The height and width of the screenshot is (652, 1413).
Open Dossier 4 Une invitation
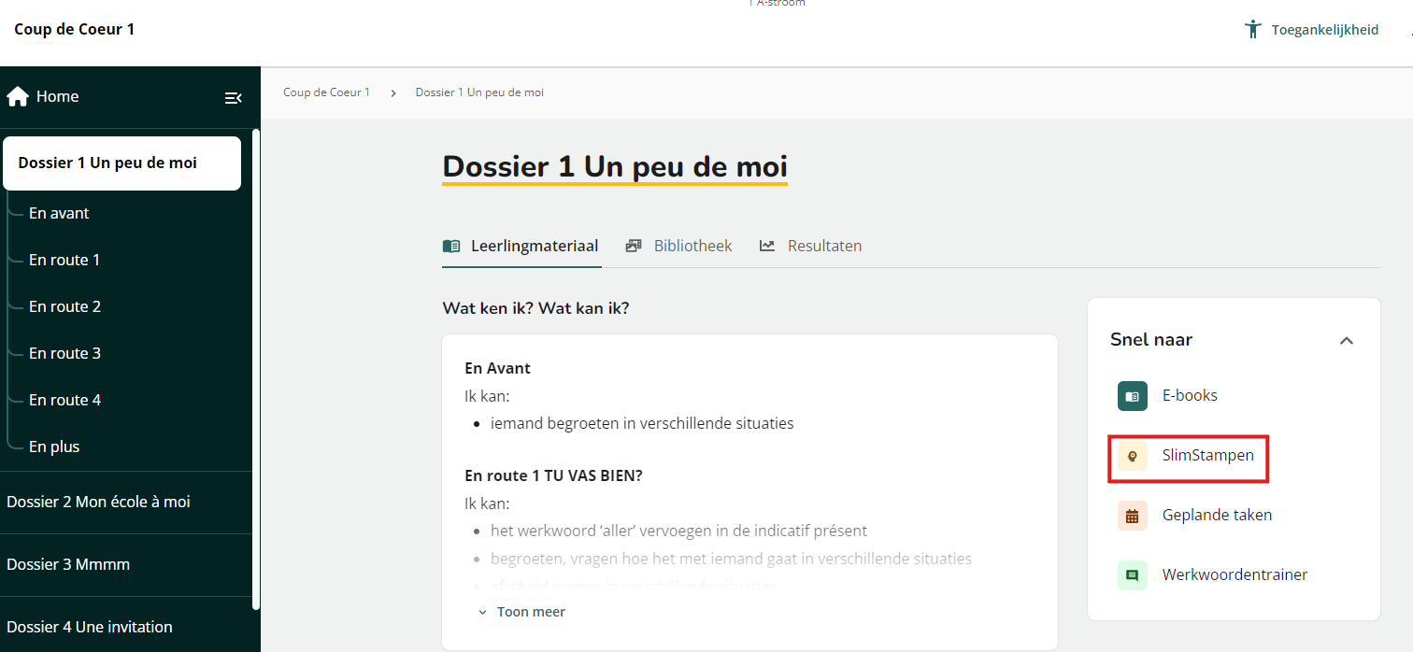90,628
